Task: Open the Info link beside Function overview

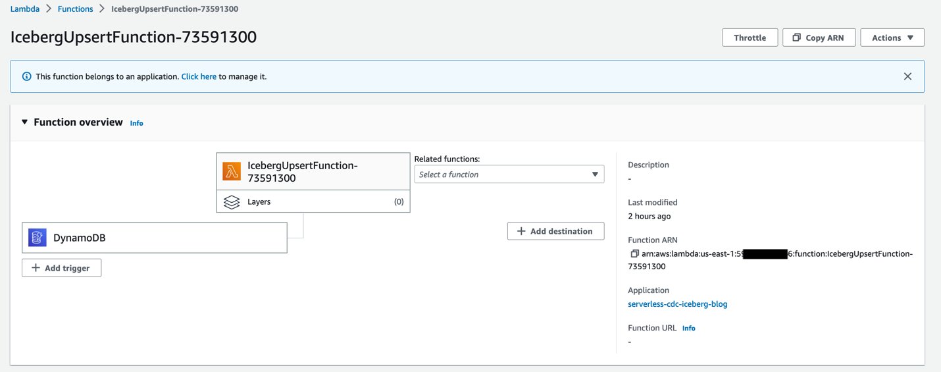Action: tap(136, 123)
